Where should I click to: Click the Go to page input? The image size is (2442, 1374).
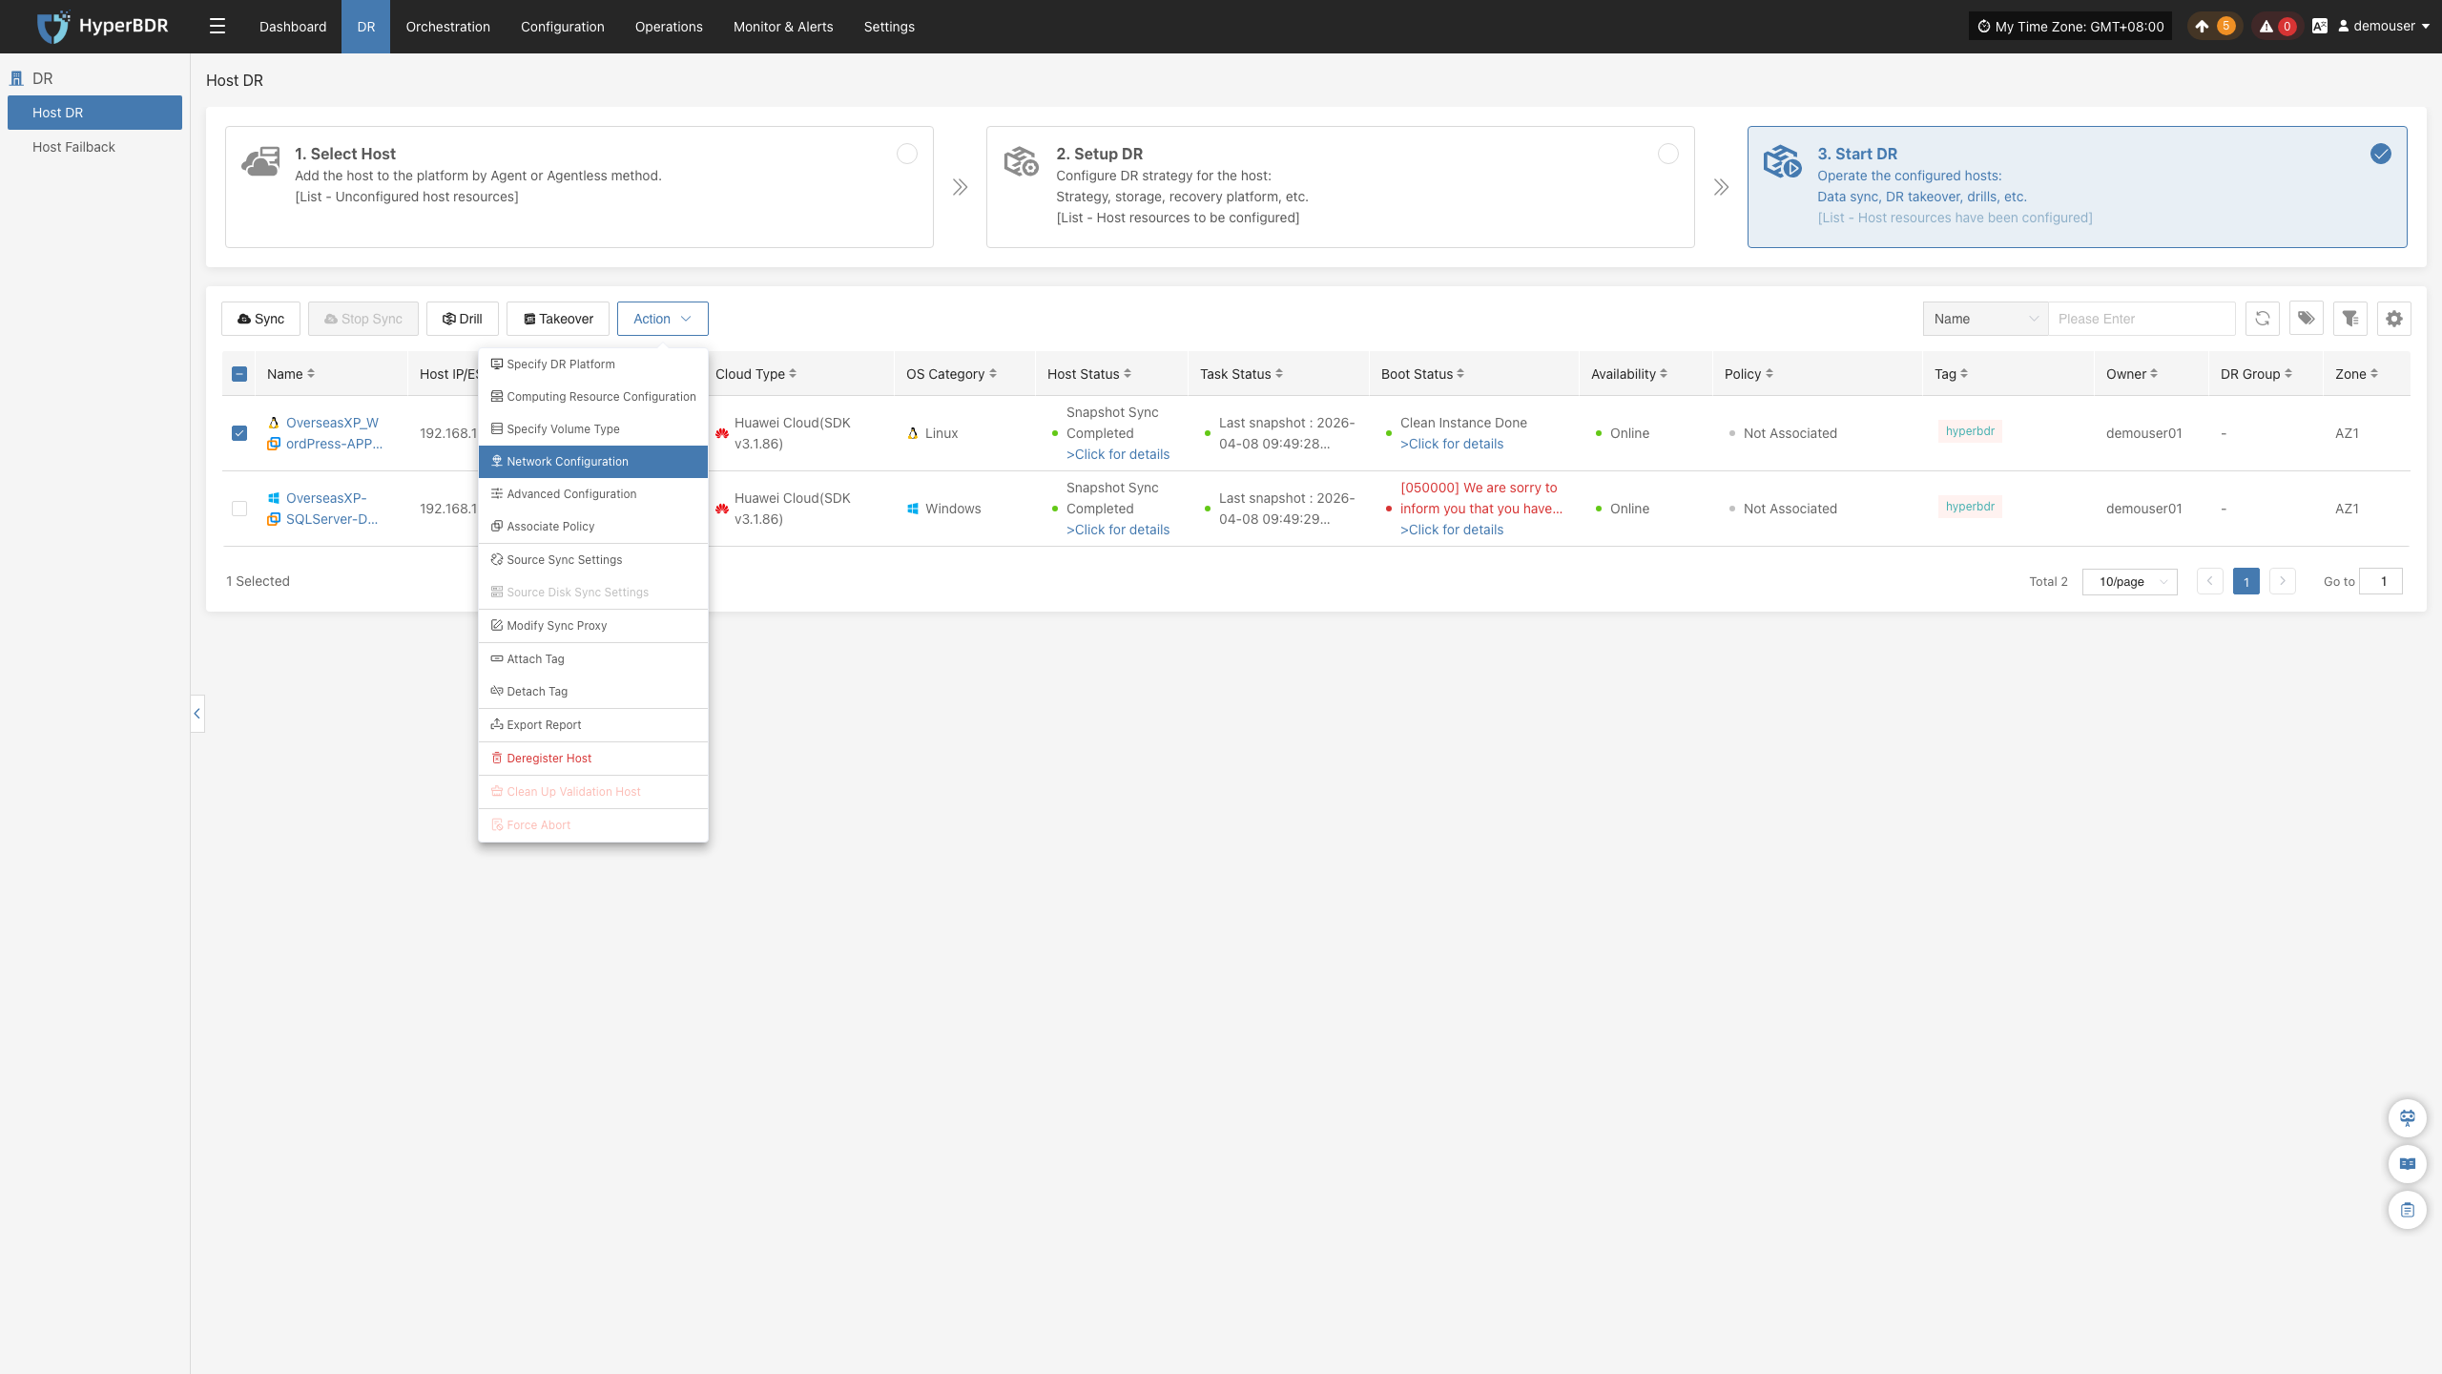pyautogui.click(x=2381, y=581)
